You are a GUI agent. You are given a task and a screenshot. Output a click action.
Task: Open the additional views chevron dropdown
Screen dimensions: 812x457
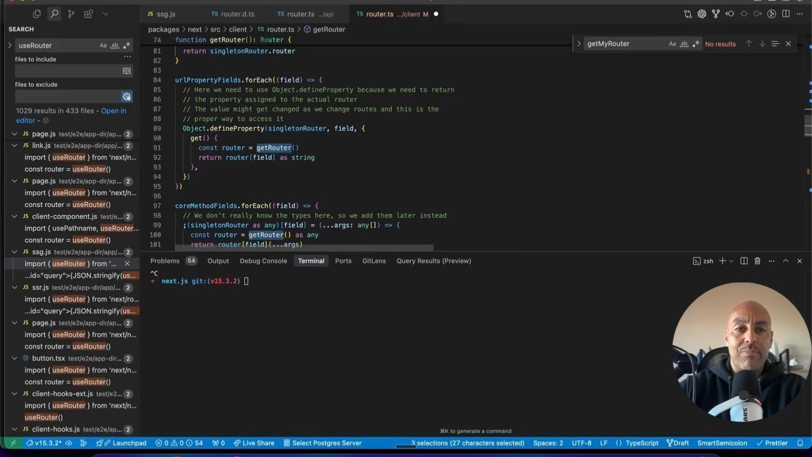pyautogui.click(x=105, y=14)
